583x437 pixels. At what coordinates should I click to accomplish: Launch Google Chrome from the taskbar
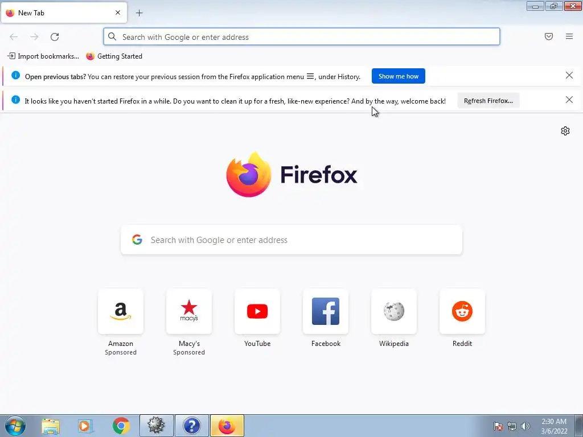point(121,426)
